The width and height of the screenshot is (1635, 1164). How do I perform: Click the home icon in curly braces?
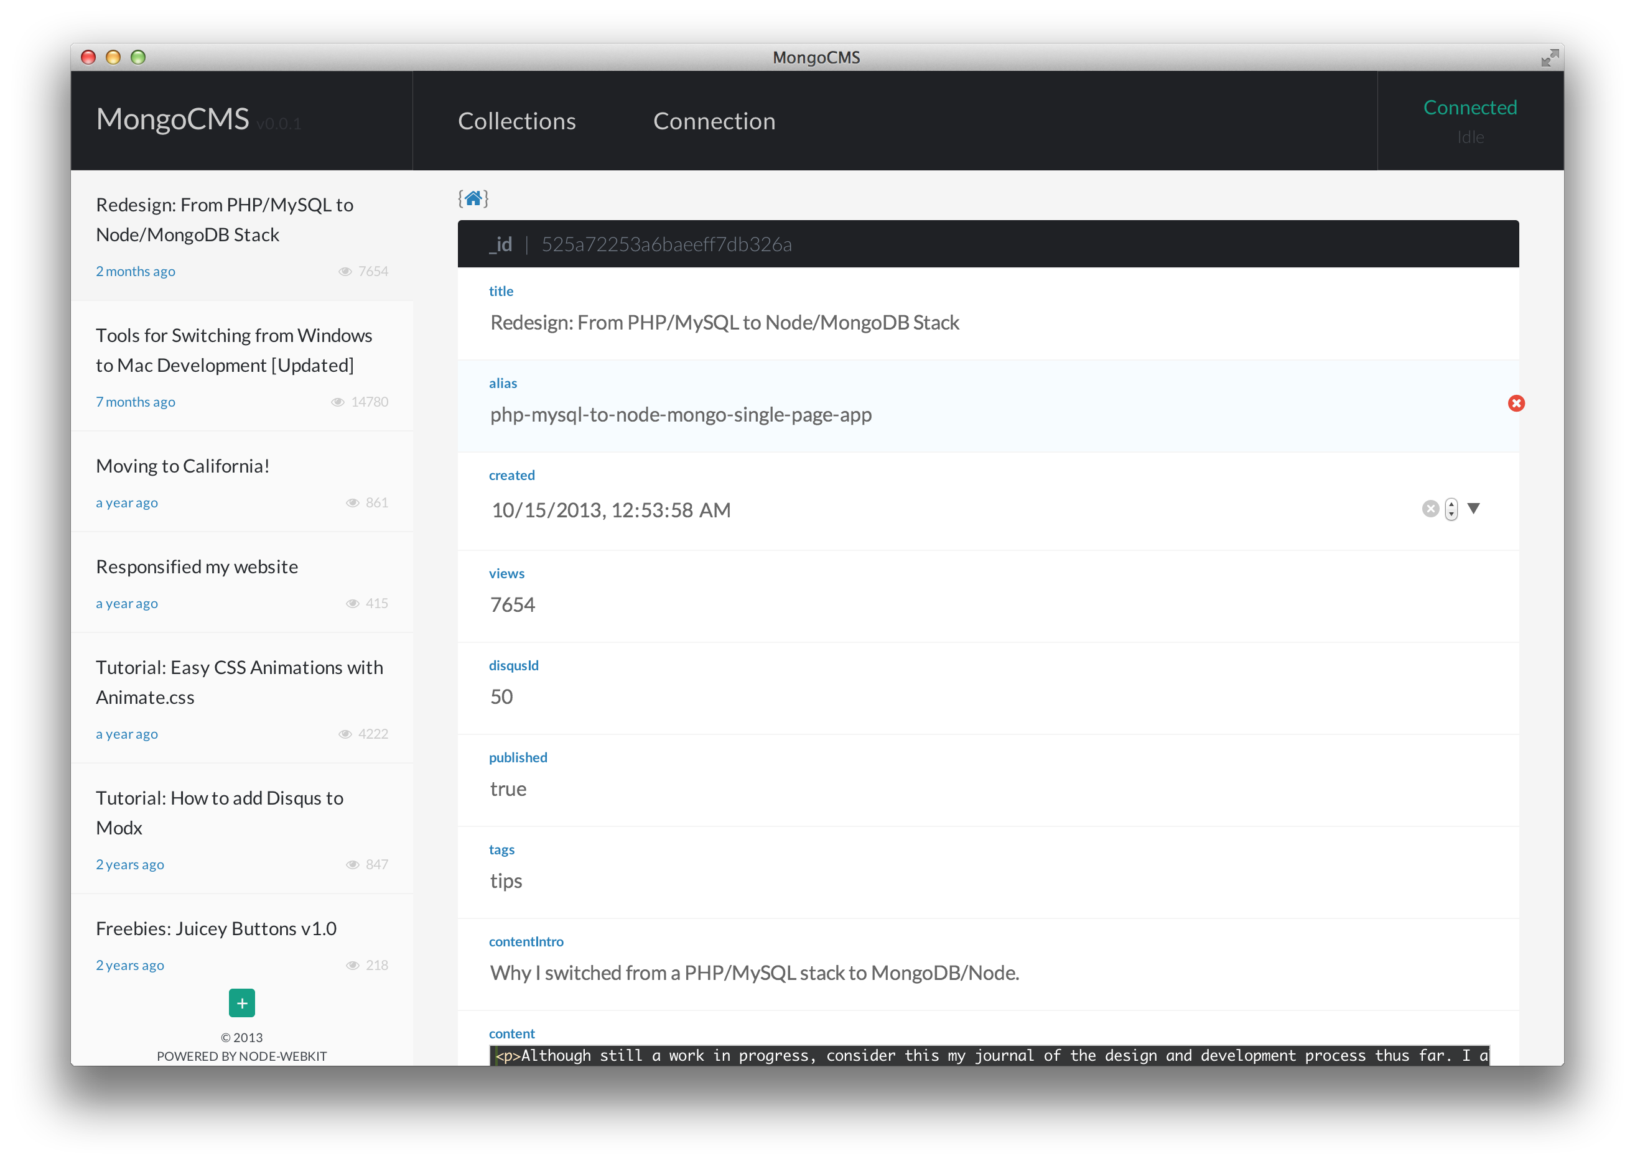[x=473, y=198]
